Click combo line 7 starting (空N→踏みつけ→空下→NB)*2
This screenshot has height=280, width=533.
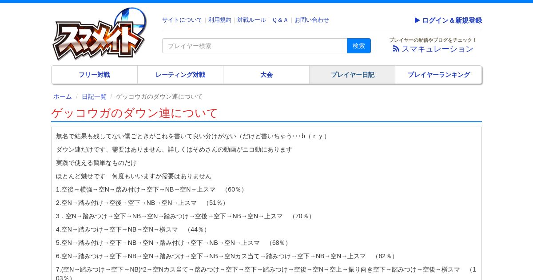pos(266,273)
